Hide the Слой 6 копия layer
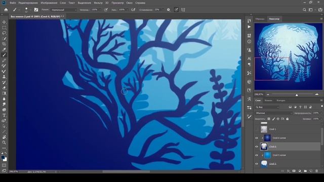Image resolution: width=324 pixels, height=182 pixels. tap(257, 138)
